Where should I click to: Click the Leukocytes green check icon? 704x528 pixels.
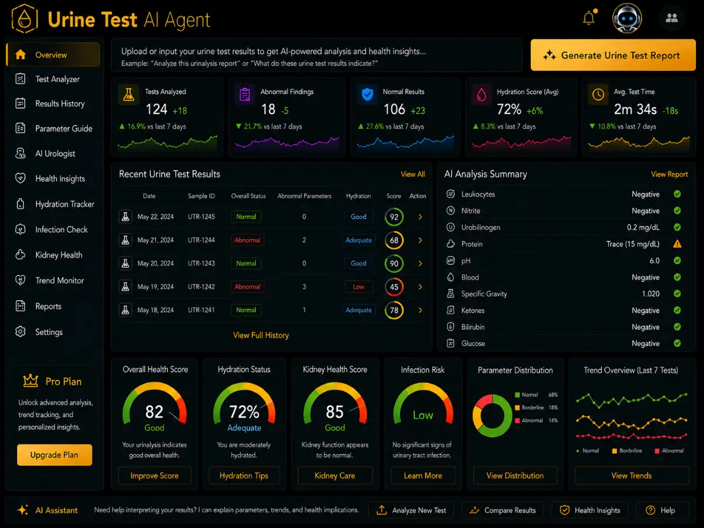[x=677, y=194]
